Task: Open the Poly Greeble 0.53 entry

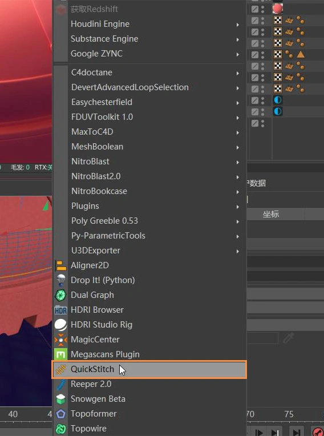Action: point(149,221)
